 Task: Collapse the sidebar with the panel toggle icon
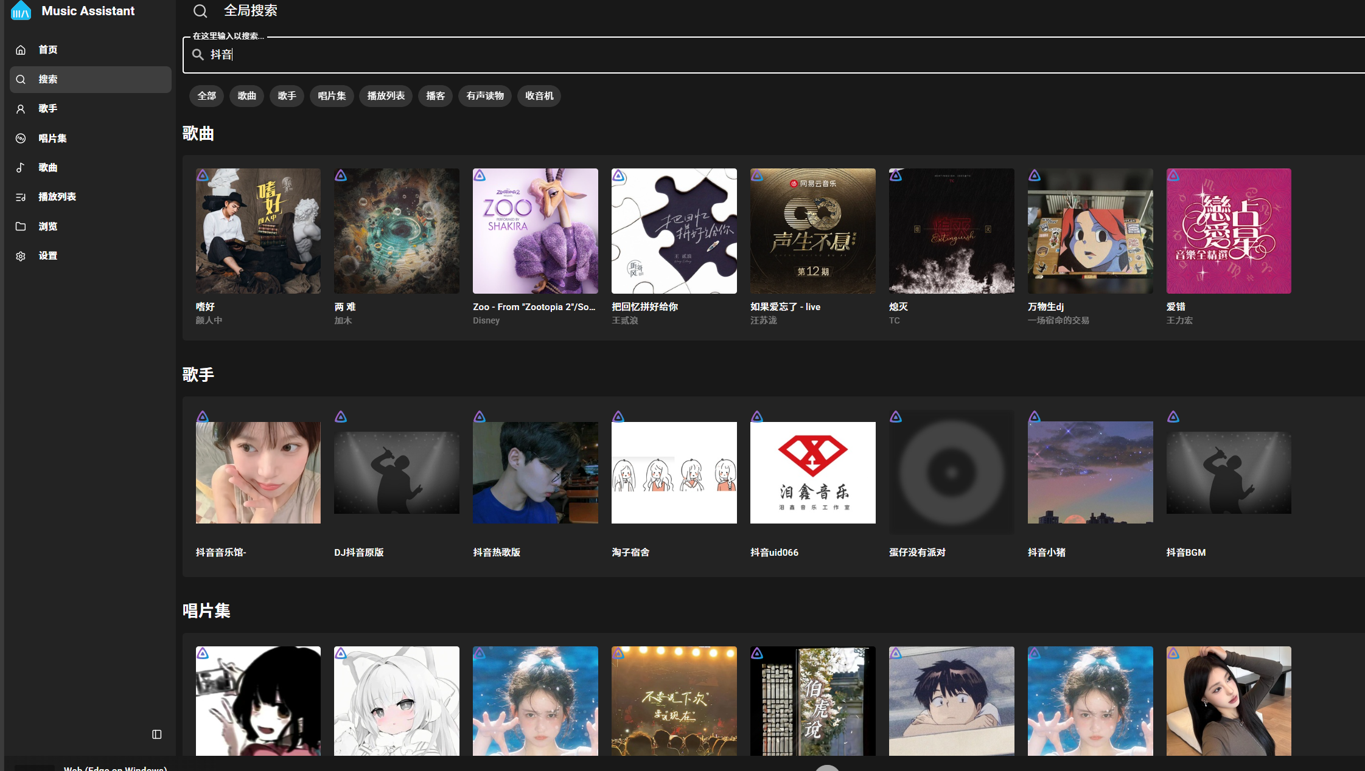156,735
